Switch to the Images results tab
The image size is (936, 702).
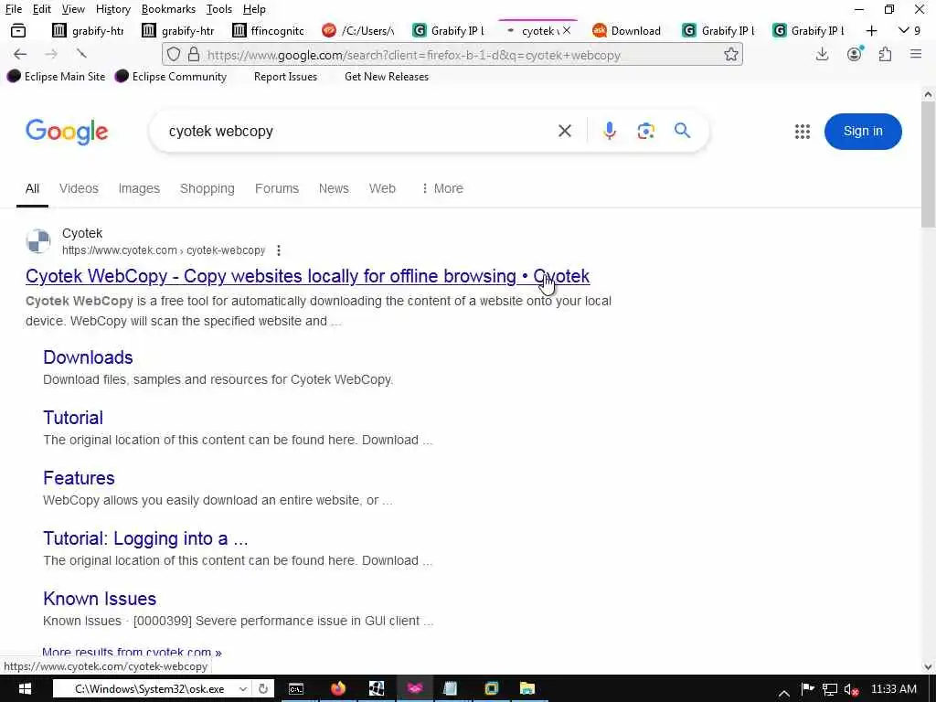pos(139,188)
